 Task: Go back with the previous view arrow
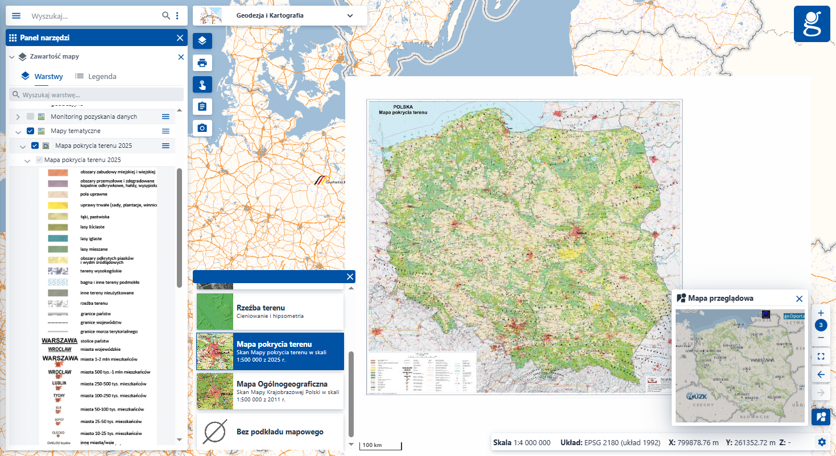click(x=821, y=374)
